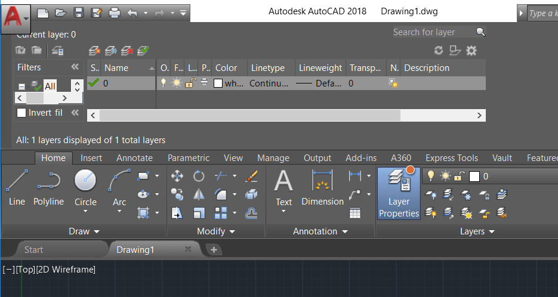
Task: Choose the Ellipse draw tool
Action: click(x=143, y=194)
